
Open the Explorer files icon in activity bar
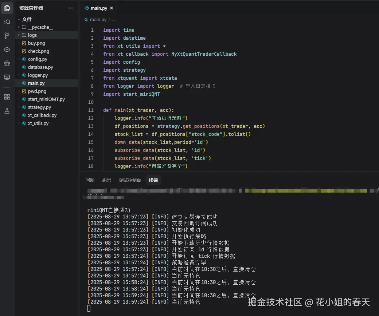pos(7,8)
